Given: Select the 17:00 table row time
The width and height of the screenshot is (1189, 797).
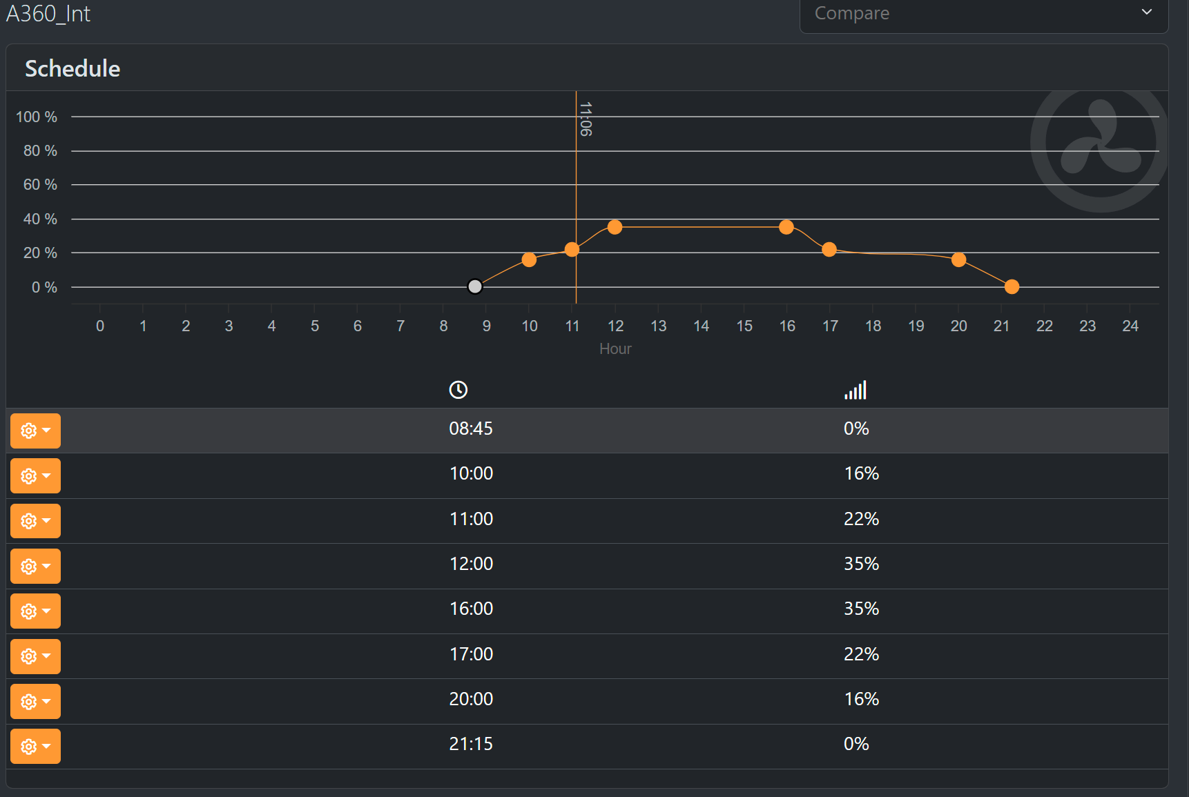Looking at the screenshot, I should pyautogui.click(x=471, y=654).
